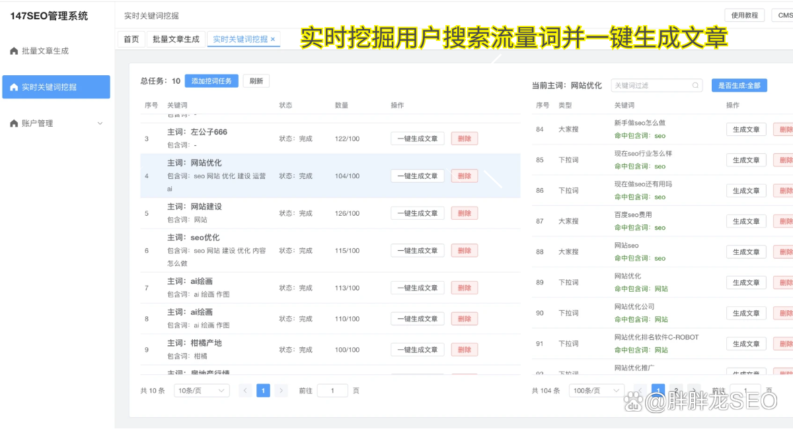Click 一键生成文章 for row 7 ai绘画

(418, 288)
